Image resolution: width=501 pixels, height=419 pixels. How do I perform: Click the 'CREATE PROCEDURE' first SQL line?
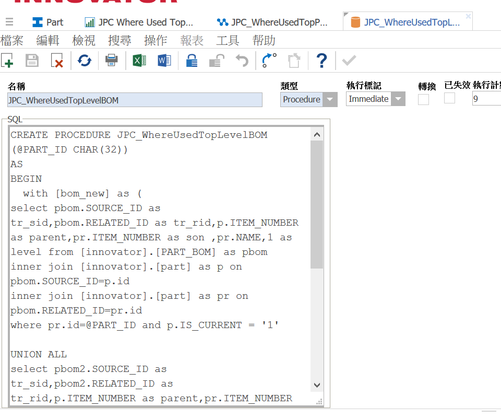coord(139,135)
